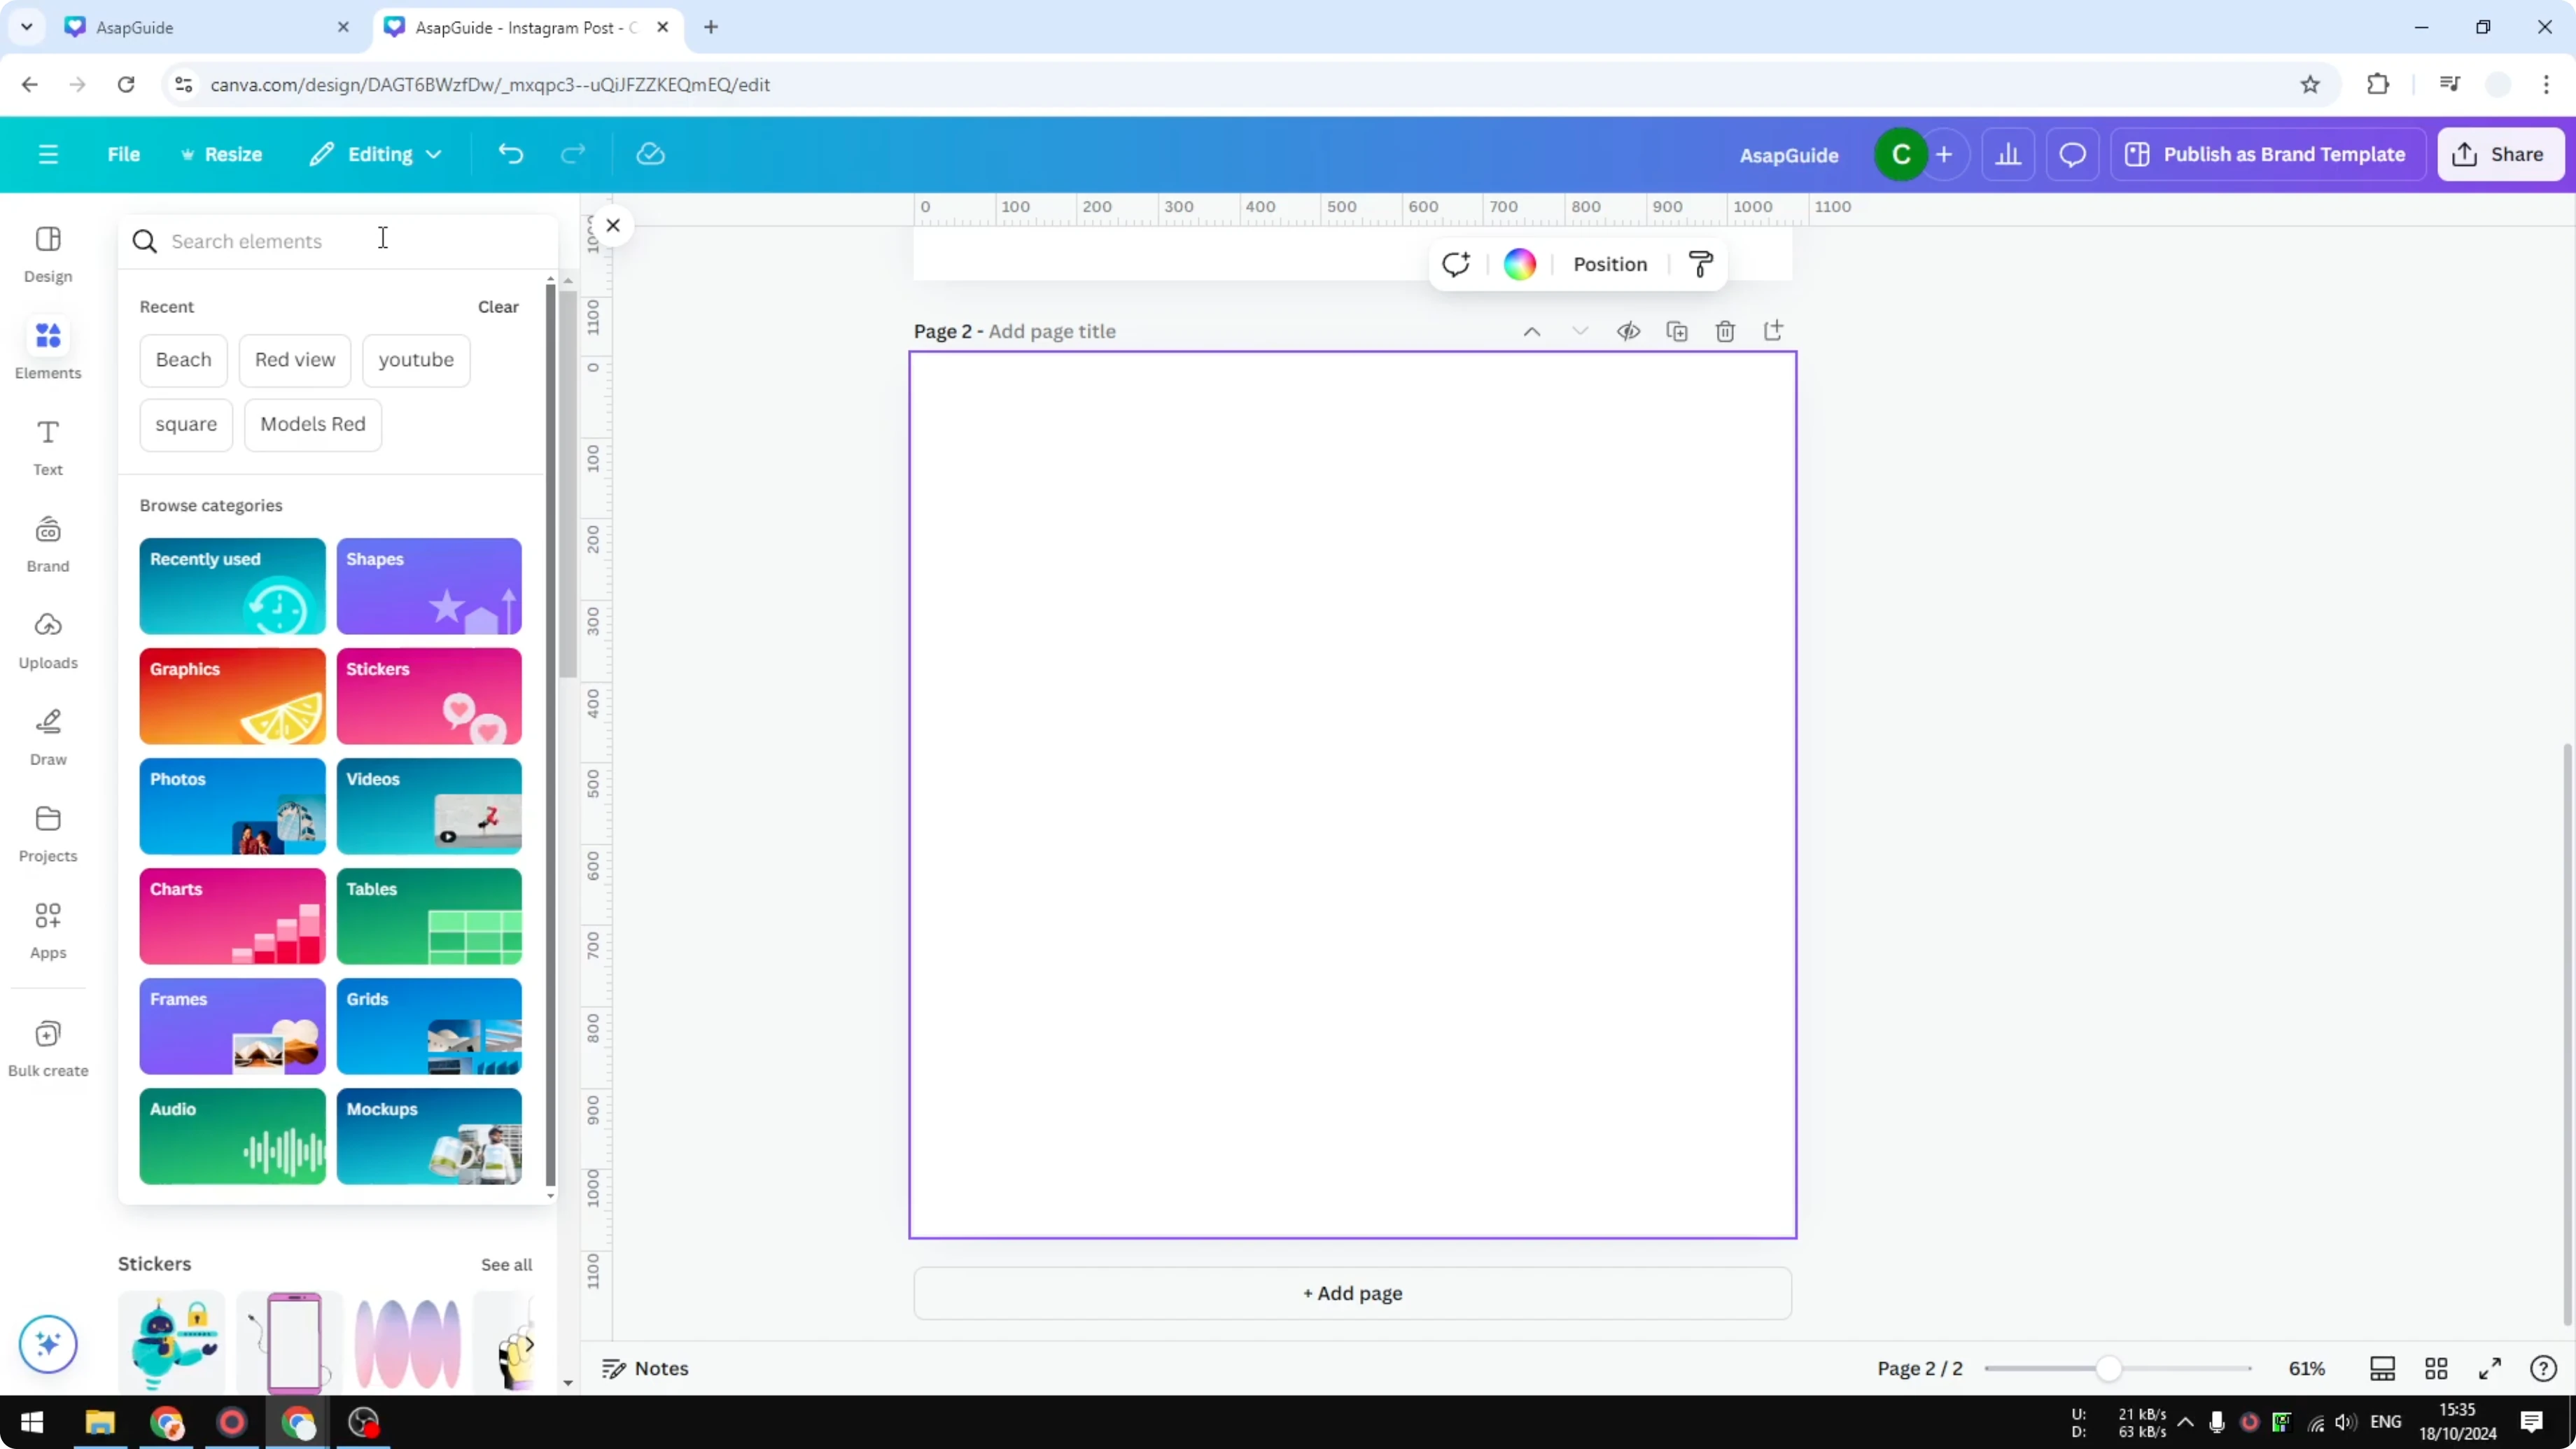Open the color wheel picker
Viewport: 2576px width, 1449px height.
point(1519,263)
